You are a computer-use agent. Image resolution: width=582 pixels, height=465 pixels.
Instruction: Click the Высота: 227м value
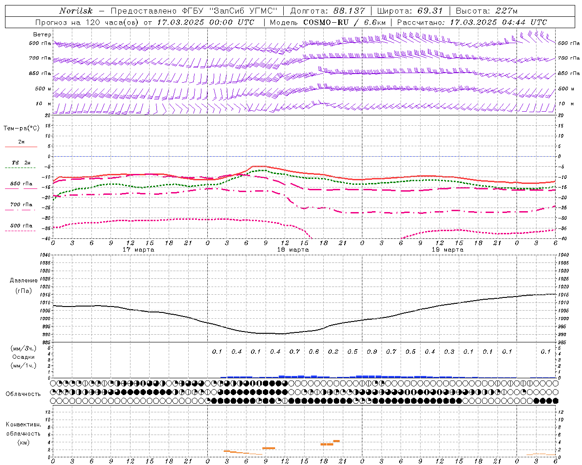tap(486, 11)
